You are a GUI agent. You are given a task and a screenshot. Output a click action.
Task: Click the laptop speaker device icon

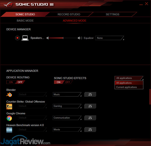click(25, 38)
